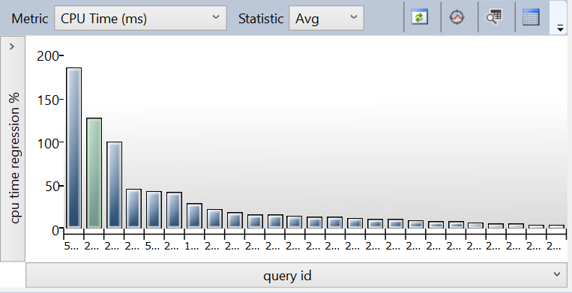Select the eighth bar in the chart
Image resolution: width=572 pixels, height=293 pixels.
point(214,219)
